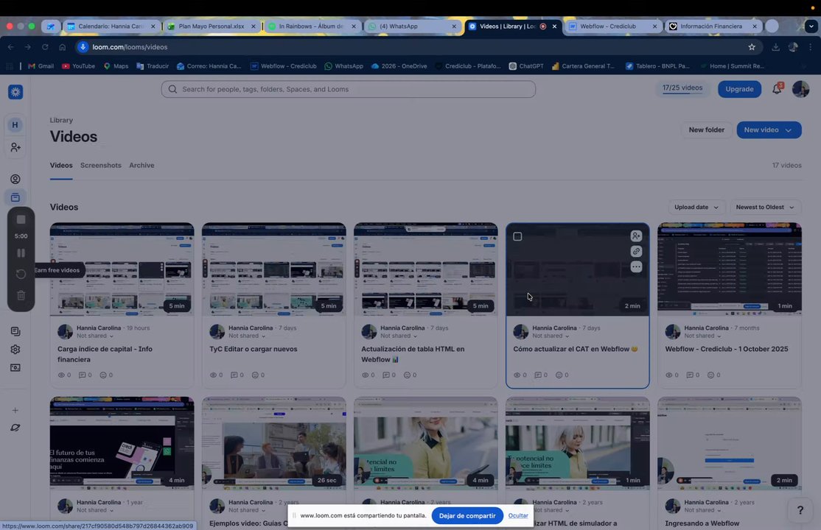Viewport: 821px width, 530px height.
Task: Go back in browser
Action: tap(11, 47)
